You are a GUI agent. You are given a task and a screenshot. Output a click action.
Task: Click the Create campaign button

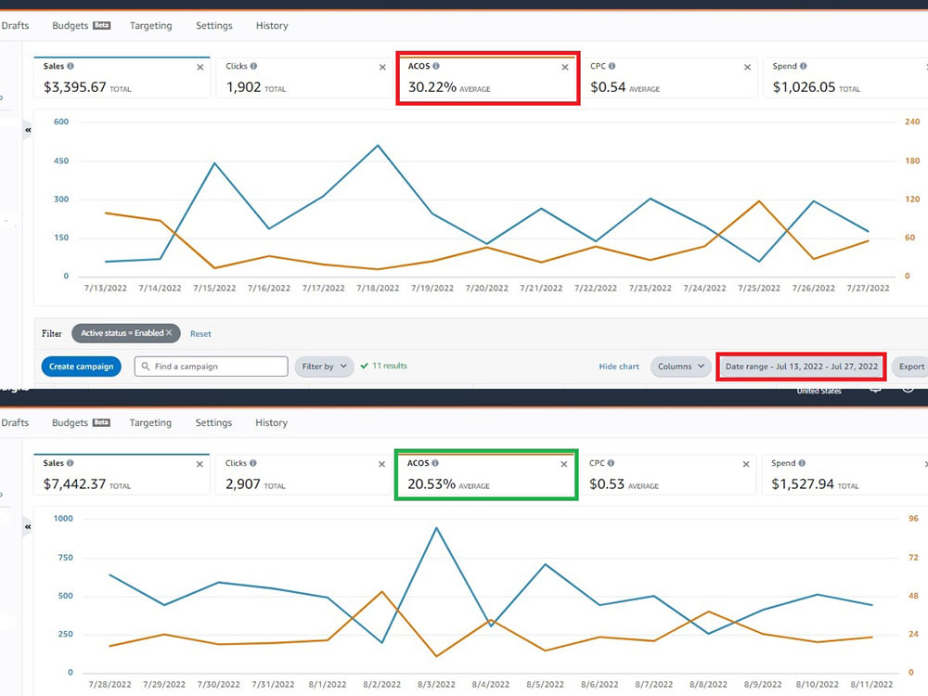(x=81, y=367)
